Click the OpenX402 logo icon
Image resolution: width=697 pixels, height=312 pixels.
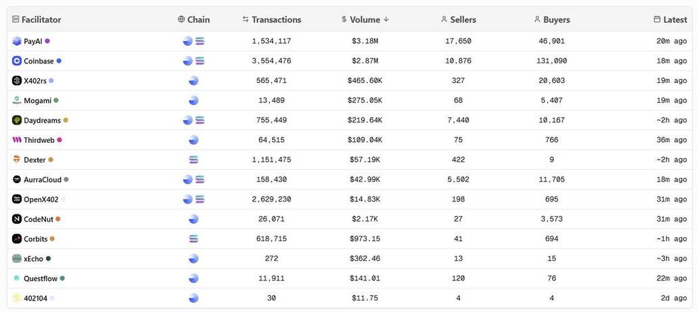17,199
